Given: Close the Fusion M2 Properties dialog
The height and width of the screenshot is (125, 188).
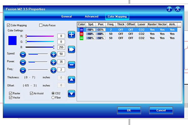Looking at the screenshot, I should coord(178,9).
